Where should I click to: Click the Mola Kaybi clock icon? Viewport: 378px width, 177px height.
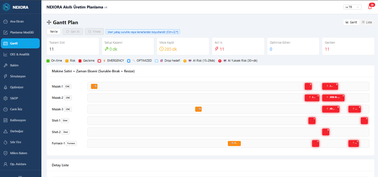click(161, 49)
